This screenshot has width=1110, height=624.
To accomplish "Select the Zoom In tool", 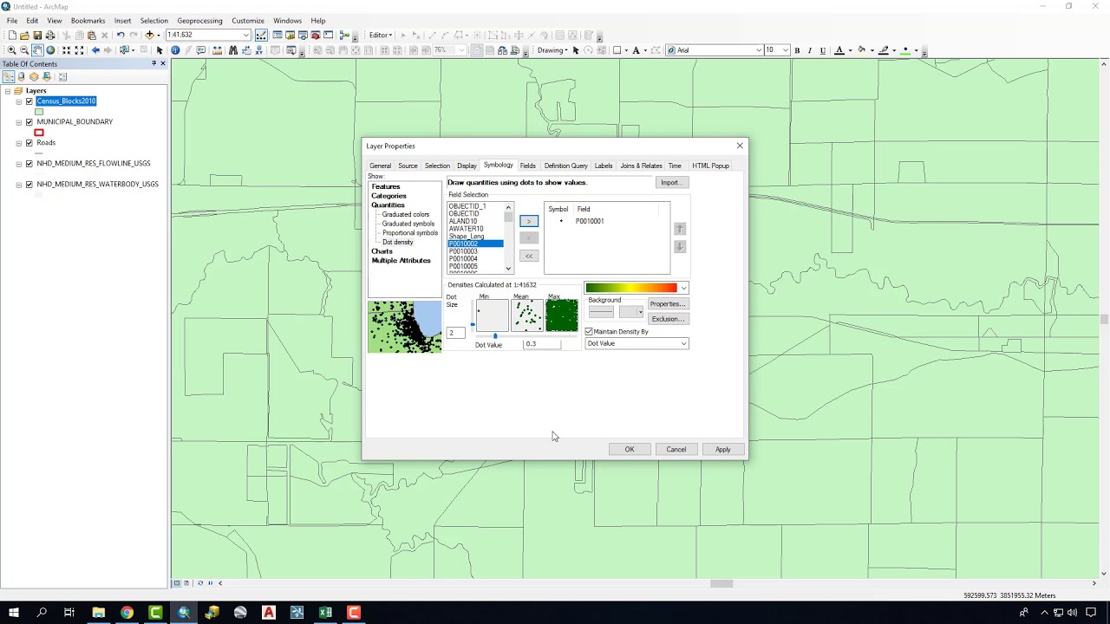I will [12, 50].
